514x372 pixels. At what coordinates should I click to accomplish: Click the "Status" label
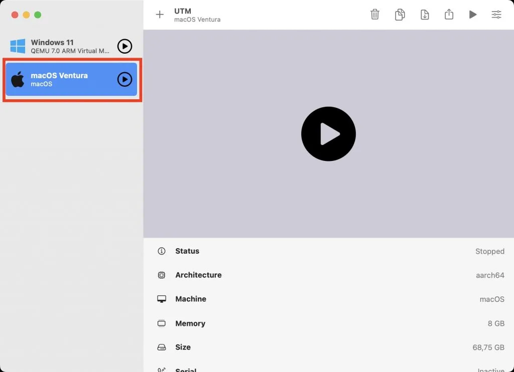(187, 251)
